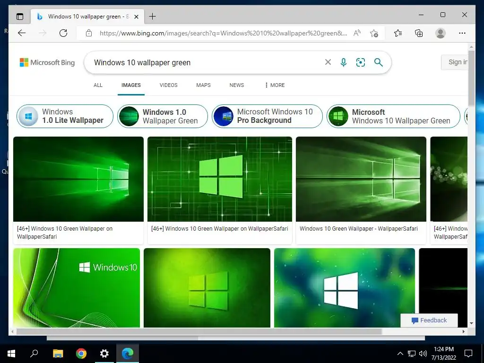Image resolution: width=484 pixels, height=363 pixels.
Task: Open the yellow-green Windows logo image
Action: [x=207, y=288]
